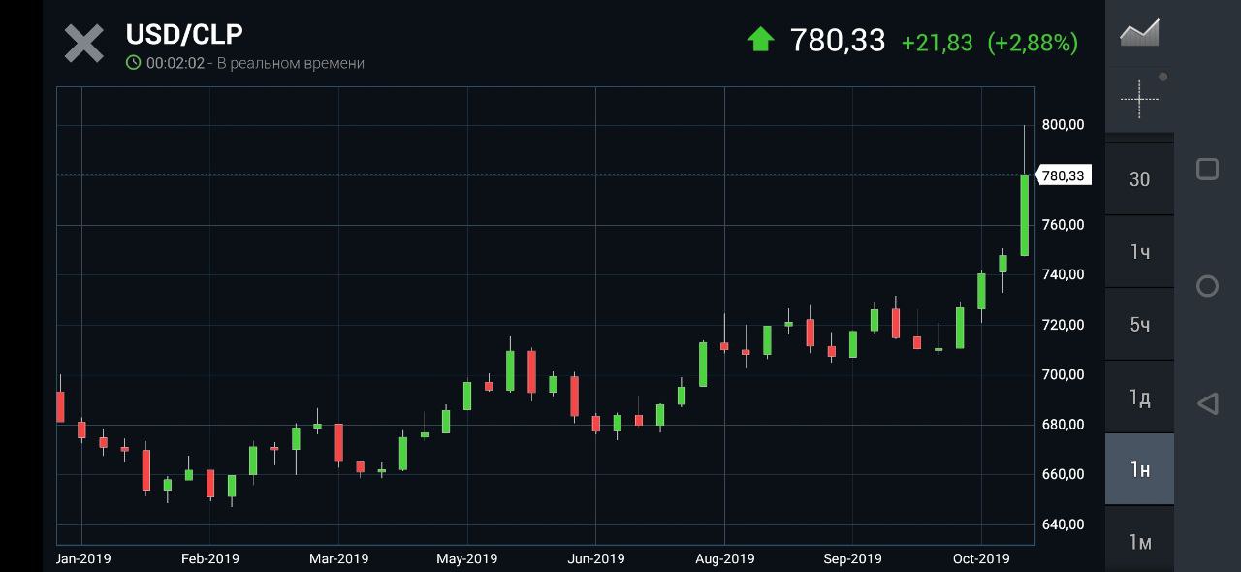The height and width of the screenshot is (572, 1241).
Task: Tap the 700,00 price axis label
Action: 1063,374
